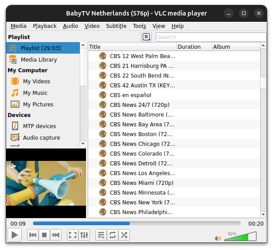Select CBS News Miami (720p) item

(174, 183)
